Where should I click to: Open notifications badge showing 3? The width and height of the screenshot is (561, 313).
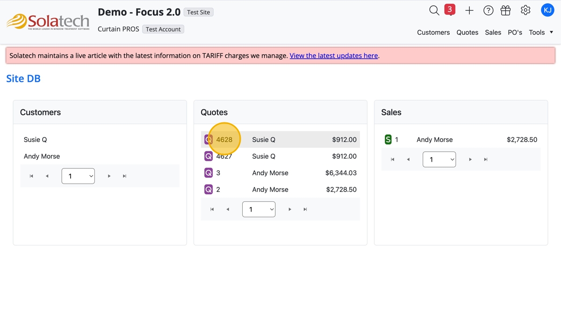pos(450,10)
